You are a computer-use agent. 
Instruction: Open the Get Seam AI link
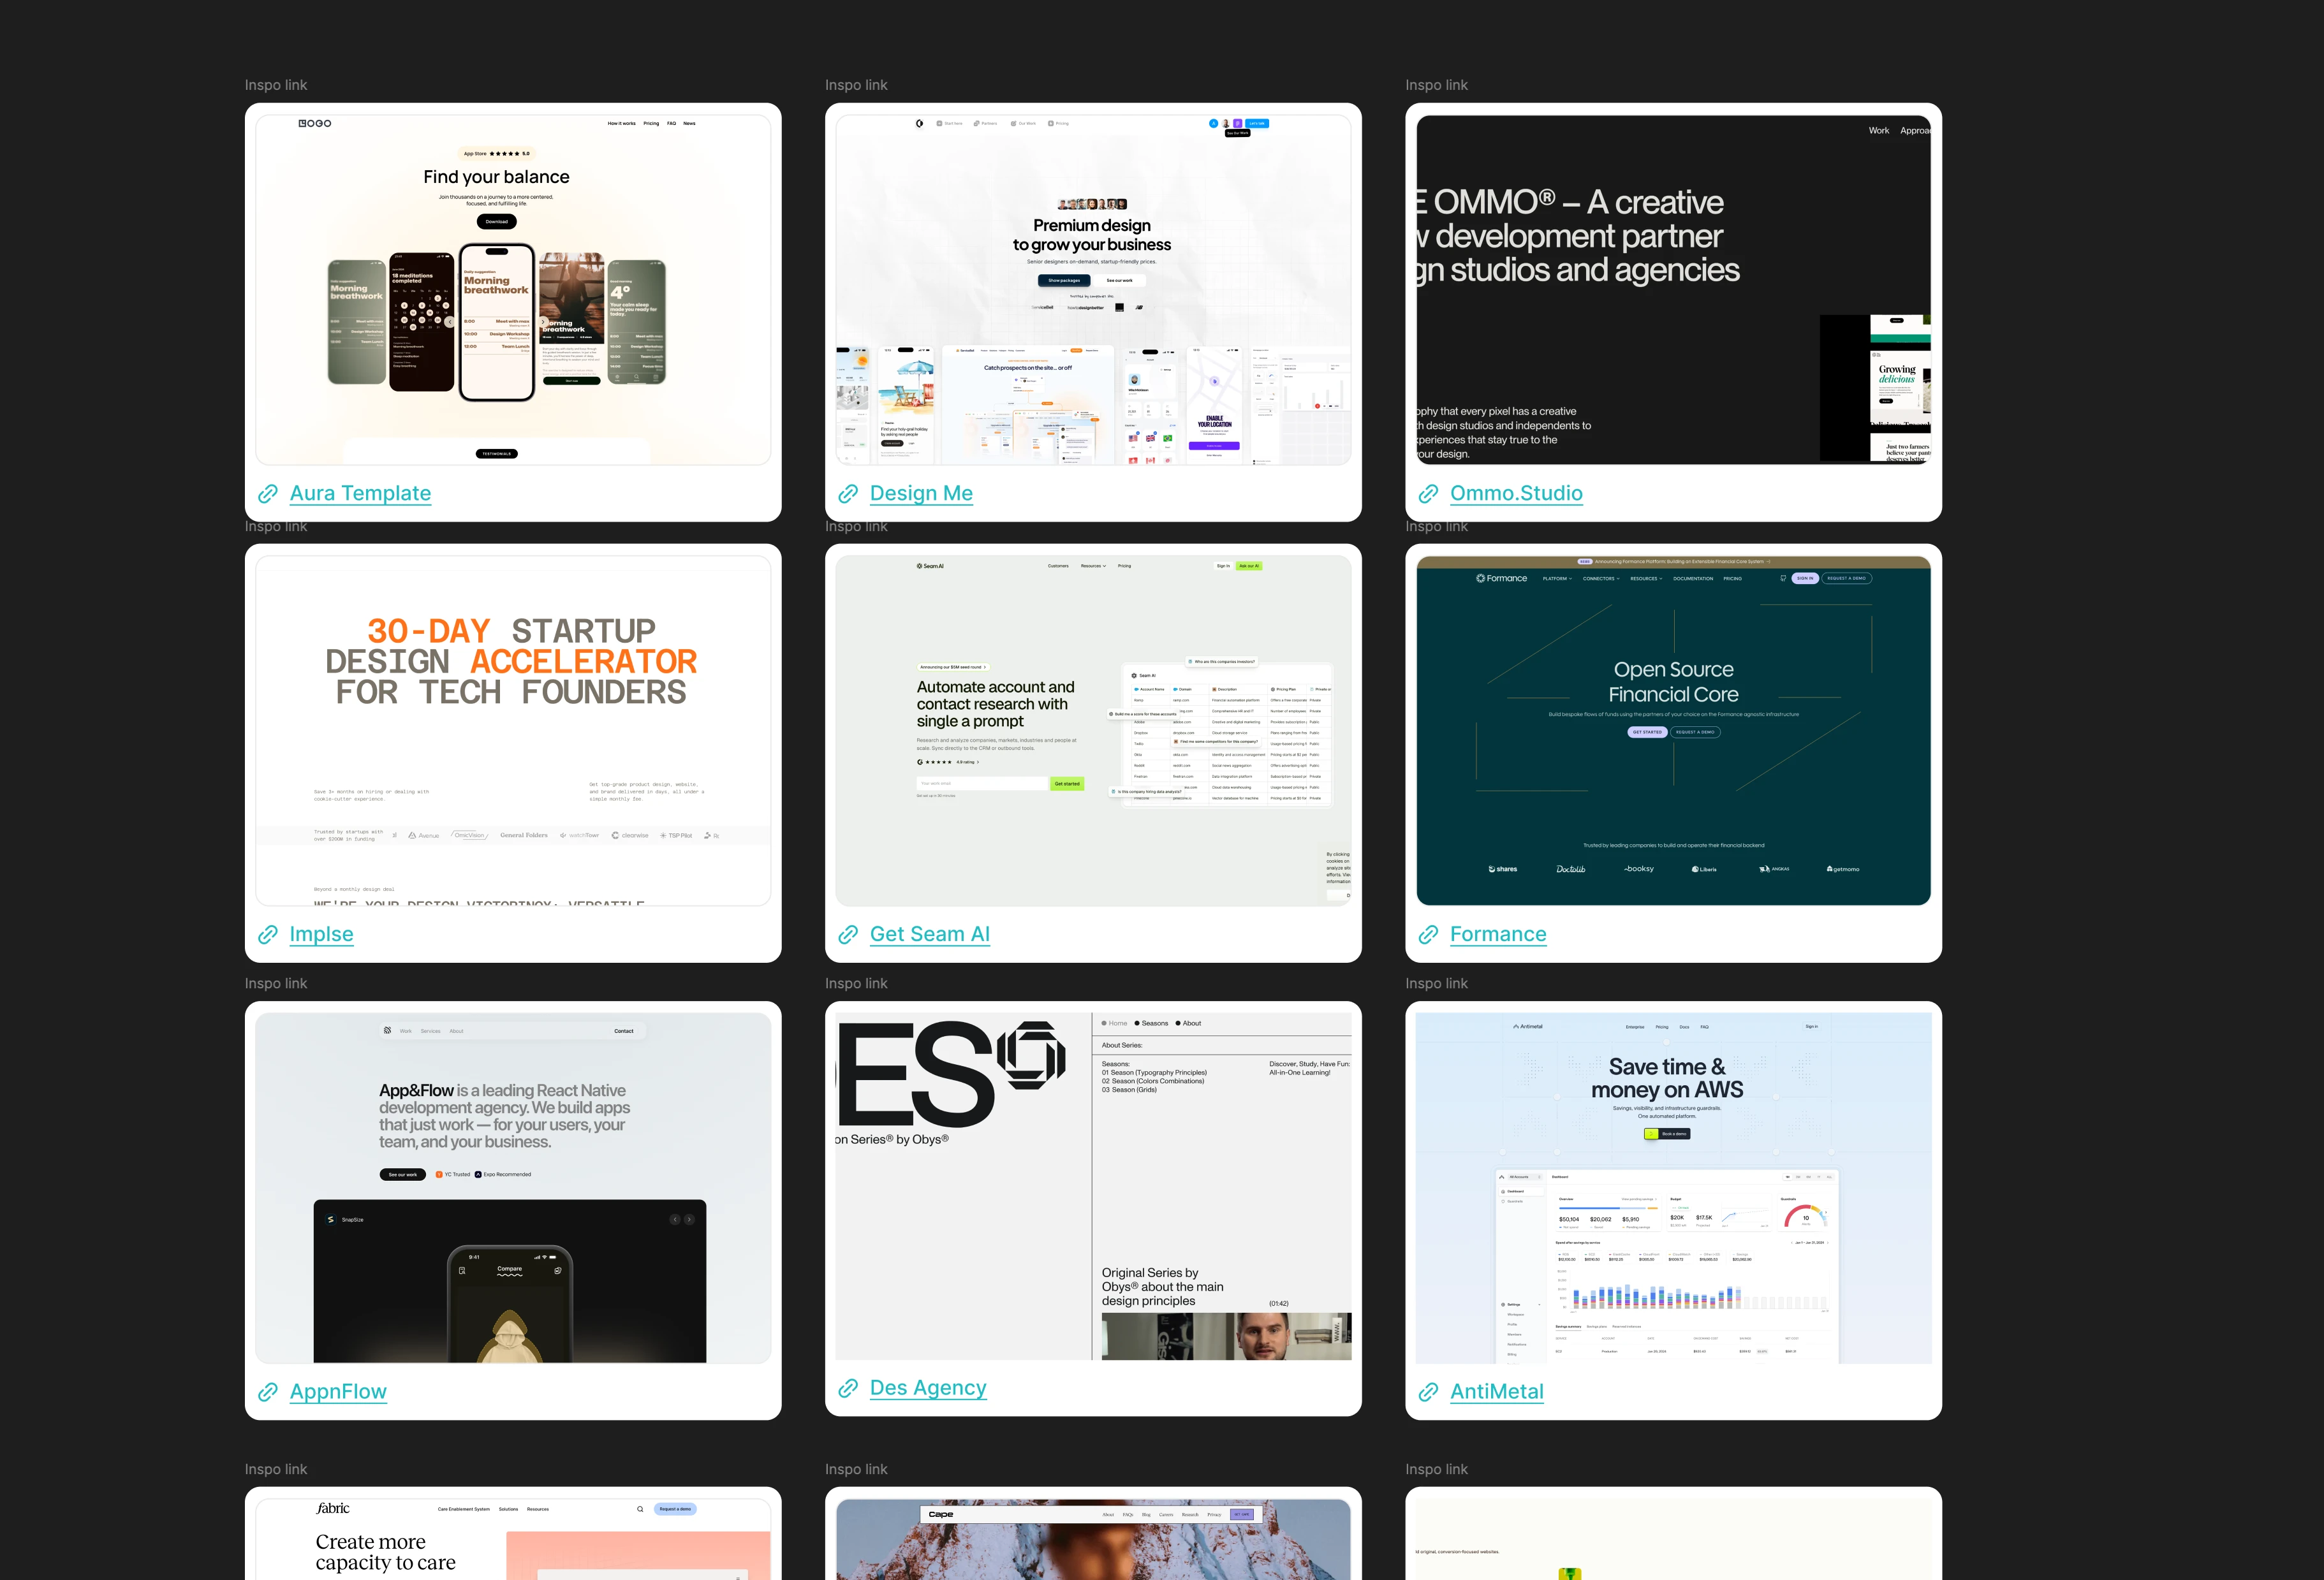tap(929, 934)
